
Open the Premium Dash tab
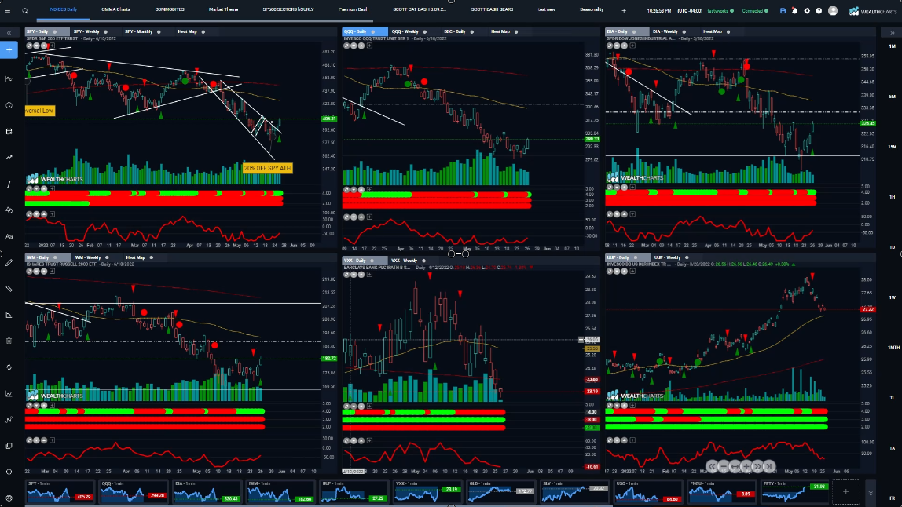(x=354, y=9)
